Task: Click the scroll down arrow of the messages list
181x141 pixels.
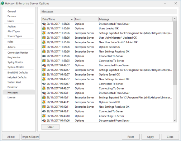Action: click(175, 120)
